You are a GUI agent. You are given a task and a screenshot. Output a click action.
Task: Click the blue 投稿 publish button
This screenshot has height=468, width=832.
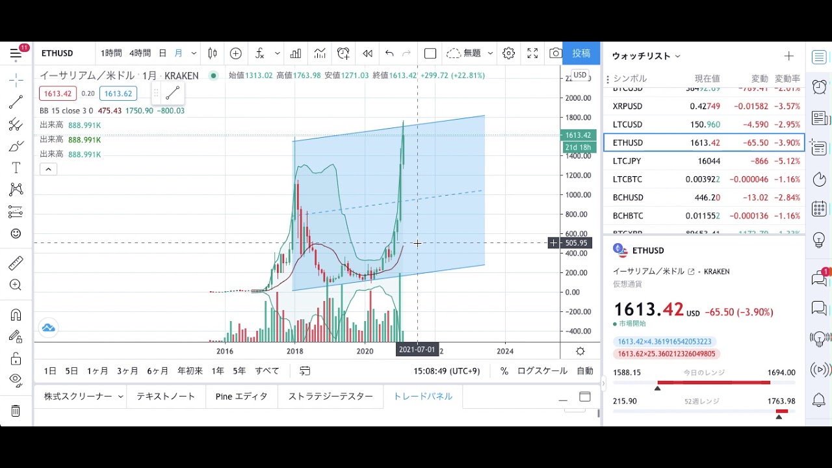click(581, 53)
